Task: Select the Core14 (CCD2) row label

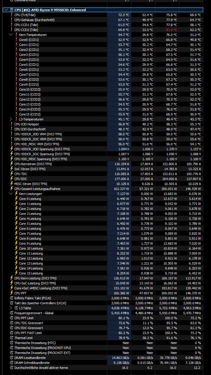Action: click(x=30, y=109)
